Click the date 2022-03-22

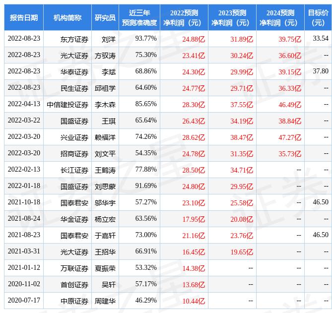pyautogui.click(x=24, y=120)
